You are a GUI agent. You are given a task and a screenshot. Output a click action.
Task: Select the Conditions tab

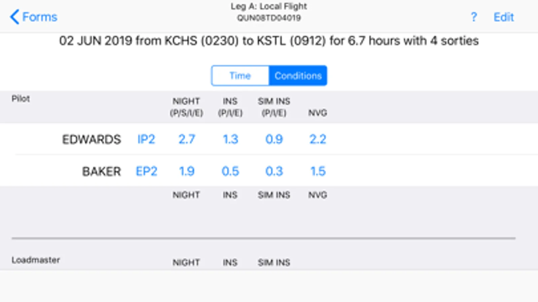(x=298, y=76)
